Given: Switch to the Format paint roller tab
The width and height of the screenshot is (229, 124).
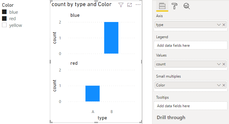Looking at the screenshot, I should tap(175, 6).
